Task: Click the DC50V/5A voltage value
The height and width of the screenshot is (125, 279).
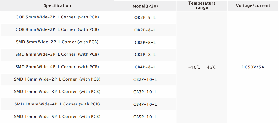Action: [x=253, y=67]
